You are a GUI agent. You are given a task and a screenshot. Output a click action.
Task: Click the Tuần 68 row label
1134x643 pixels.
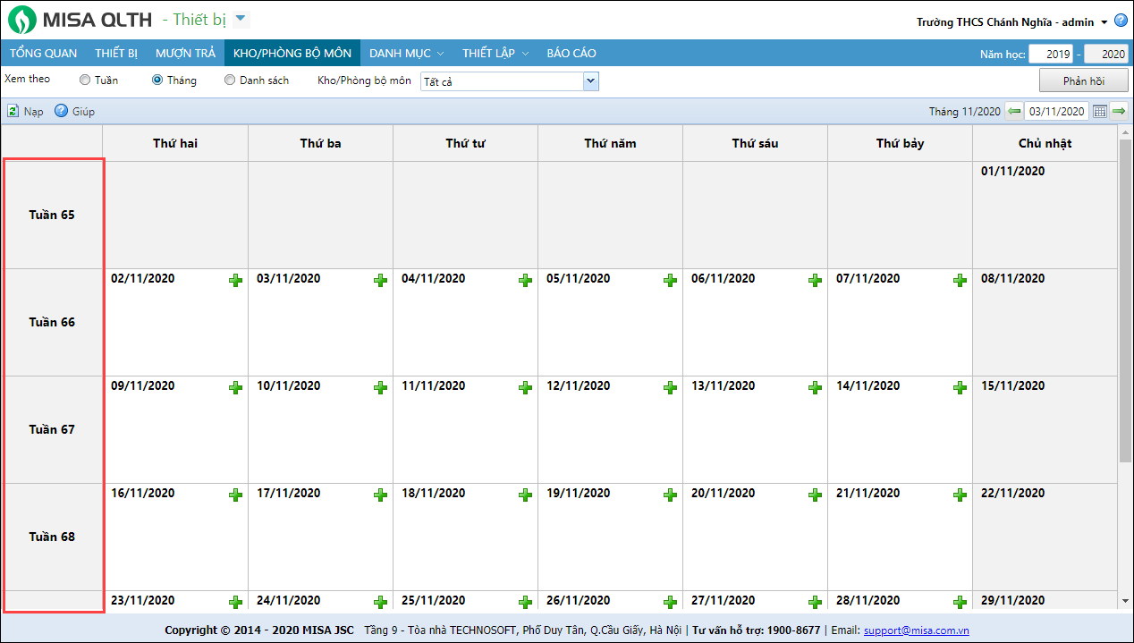point(52,537)
